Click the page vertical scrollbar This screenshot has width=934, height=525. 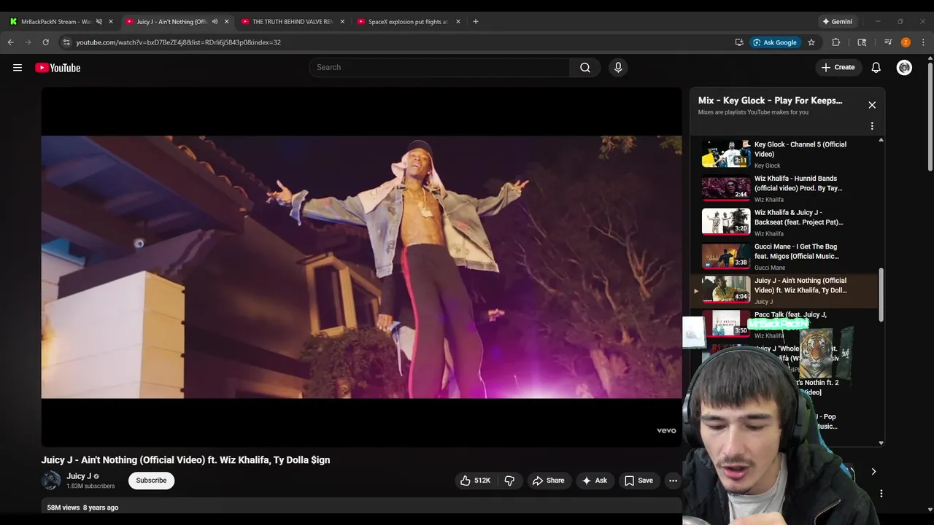(x=929, y=117)
